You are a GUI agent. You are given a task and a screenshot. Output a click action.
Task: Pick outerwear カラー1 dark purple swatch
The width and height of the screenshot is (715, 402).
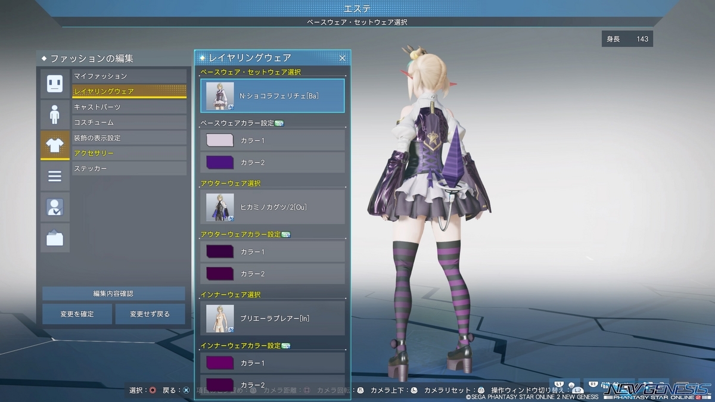click(x=219, y=252)
